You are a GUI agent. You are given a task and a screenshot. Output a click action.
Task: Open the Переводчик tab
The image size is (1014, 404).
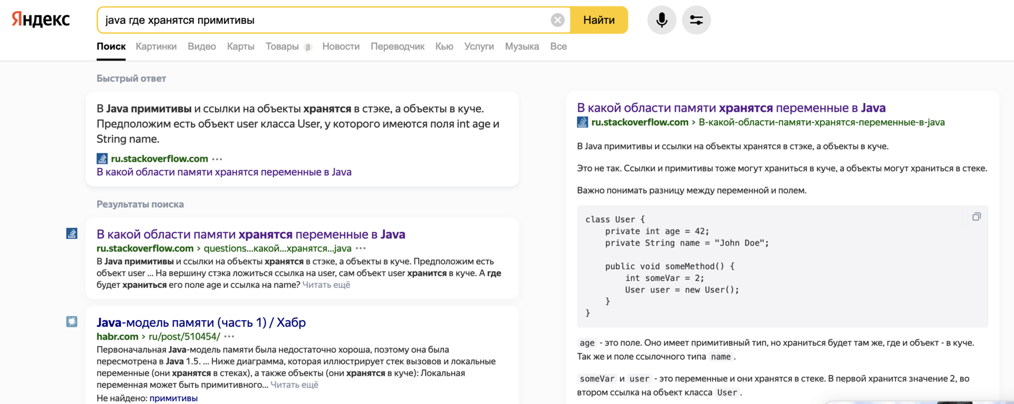coord(398,46)
